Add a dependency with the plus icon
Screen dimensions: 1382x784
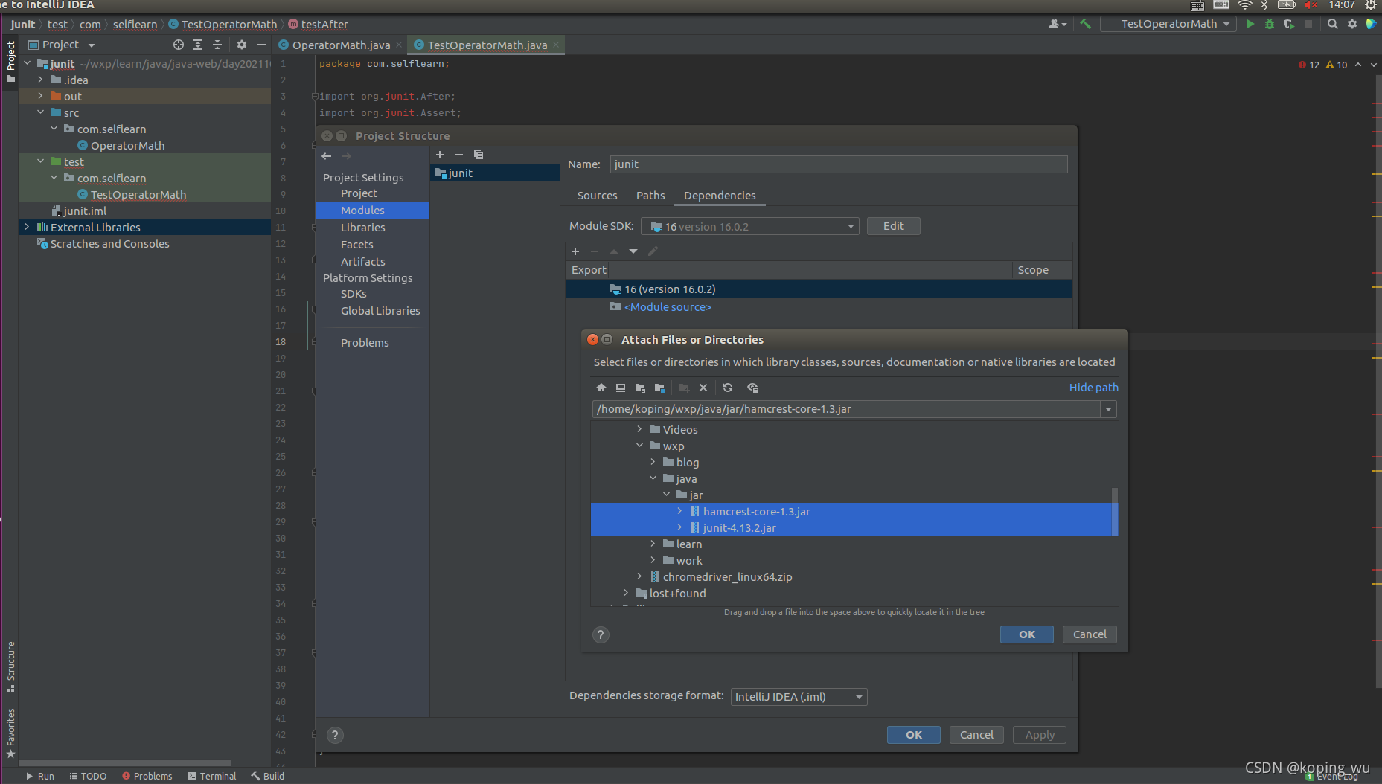click(575, 251)
